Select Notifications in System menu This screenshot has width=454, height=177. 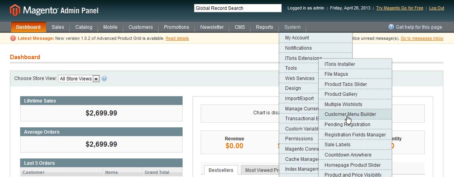[x=316, y=48]
